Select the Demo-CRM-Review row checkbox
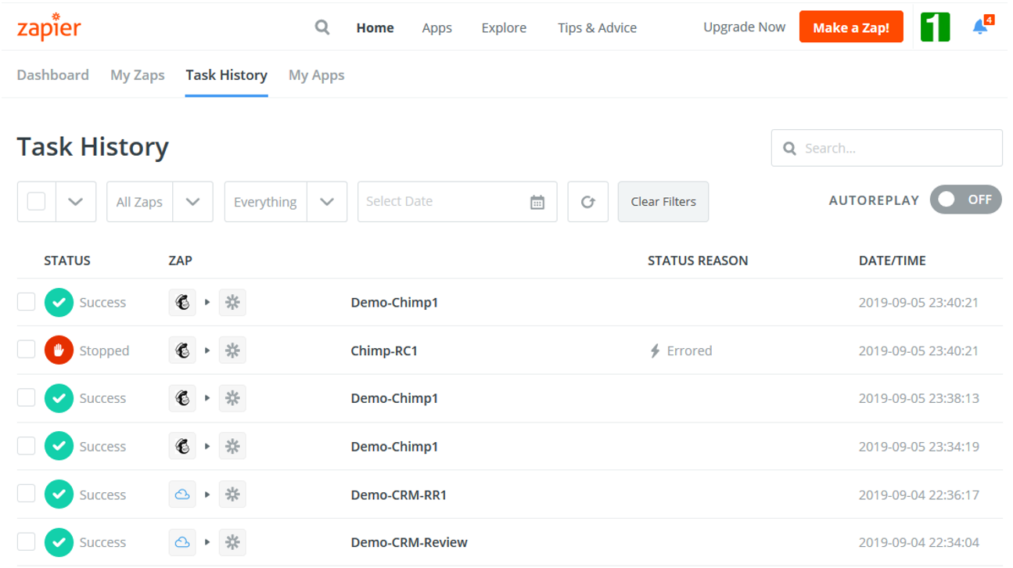Image resolution: width=1013 pixels, height=568 pixels. 27,541
